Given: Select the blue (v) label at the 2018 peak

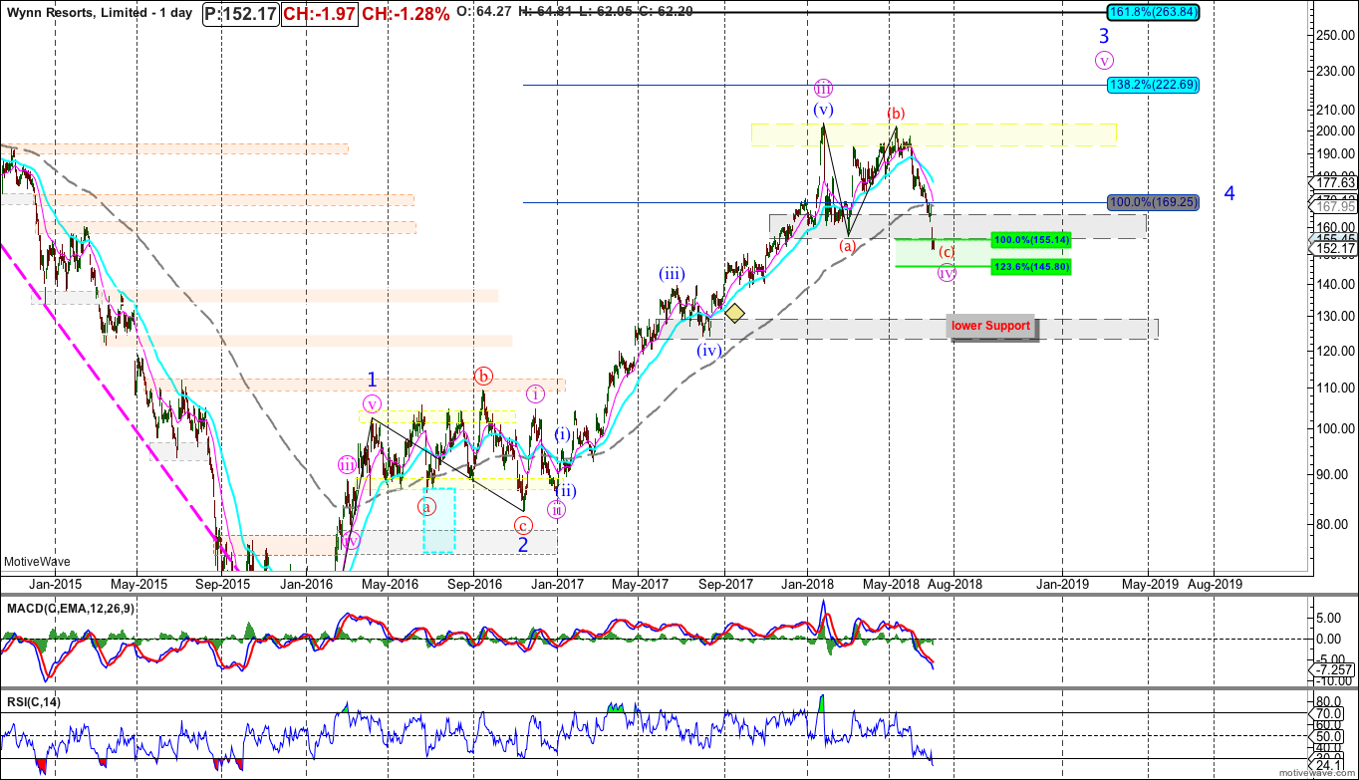Looking at the screenshot, I should tap(822, 109).
